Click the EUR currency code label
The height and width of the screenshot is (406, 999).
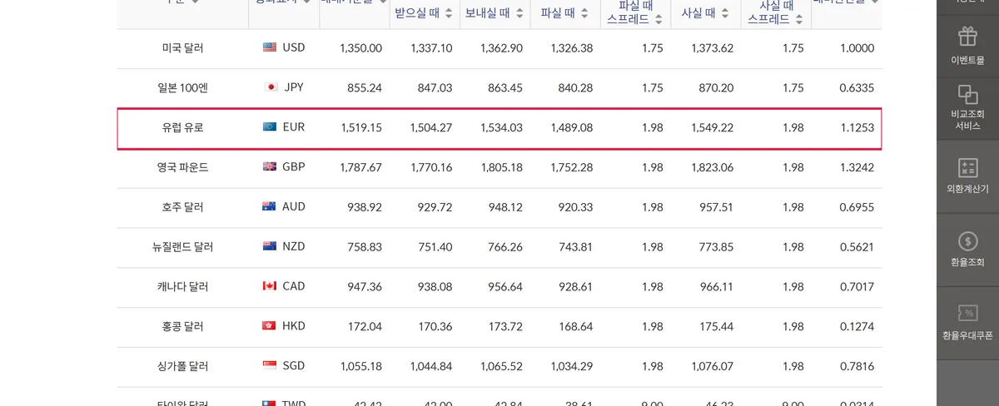(294, 127)
